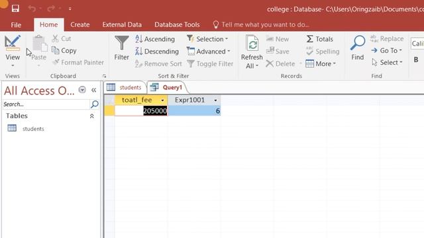Open the File menu
The width and height of the screenshot is (424, 238).
coord(16,25)
